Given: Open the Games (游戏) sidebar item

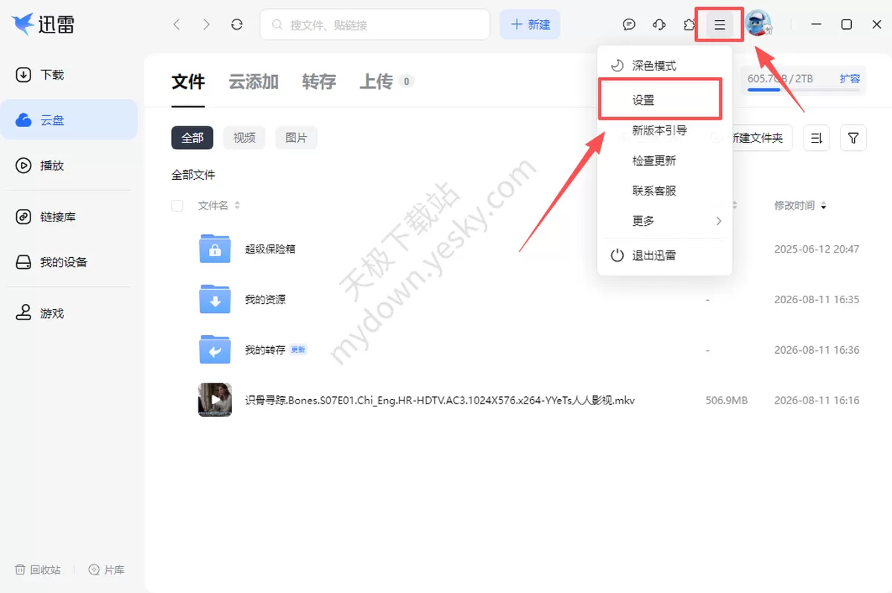Looking at the screenshot, I should click(x=68, y=314).
